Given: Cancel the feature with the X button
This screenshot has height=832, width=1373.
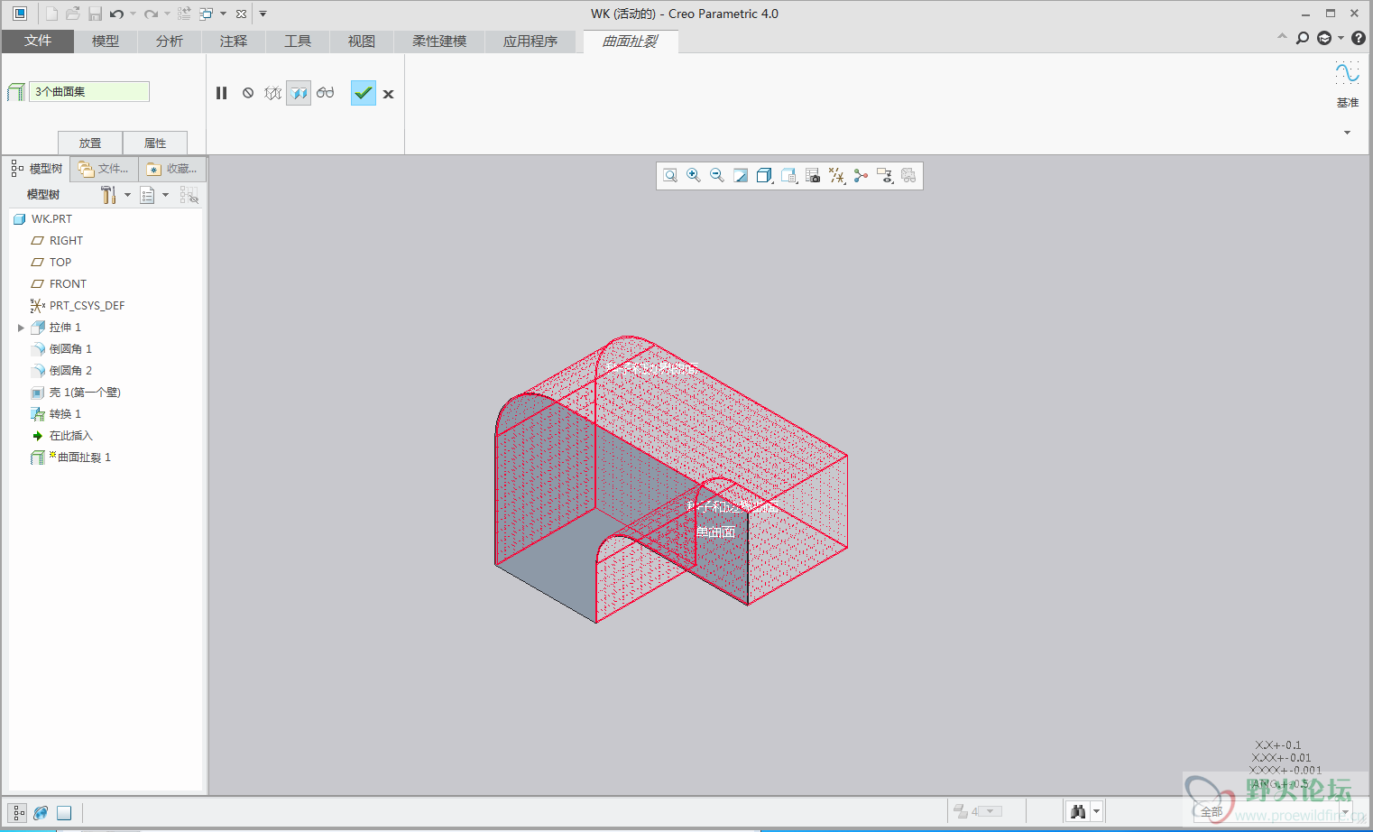Looking at the screenshot, I should (388, 94).
